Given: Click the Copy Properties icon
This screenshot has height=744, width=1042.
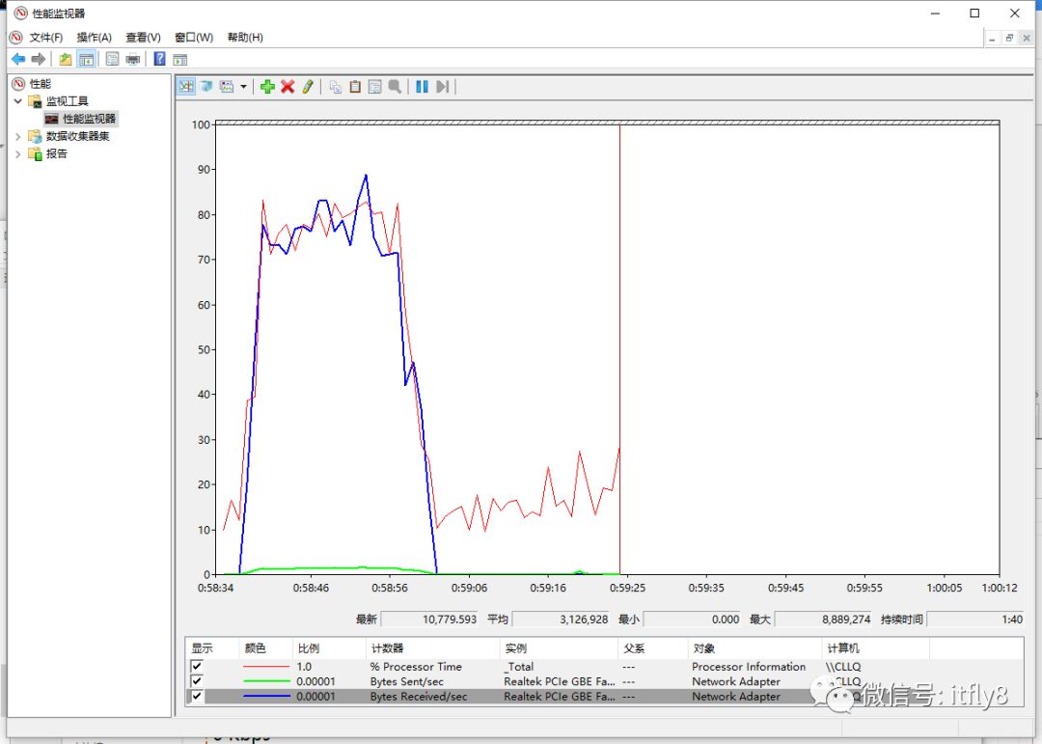Looking at the screenshot, I should point(335,87).
